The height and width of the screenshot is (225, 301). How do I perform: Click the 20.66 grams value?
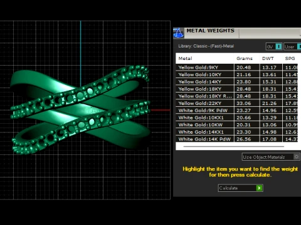pyautogui.click(x=243, y=117)
